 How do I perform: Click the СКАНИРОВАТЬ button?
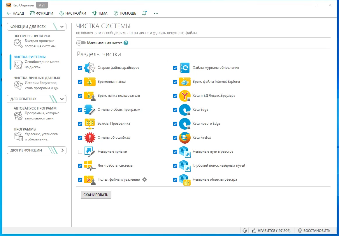pyautogui.click(x=96, y=195)
